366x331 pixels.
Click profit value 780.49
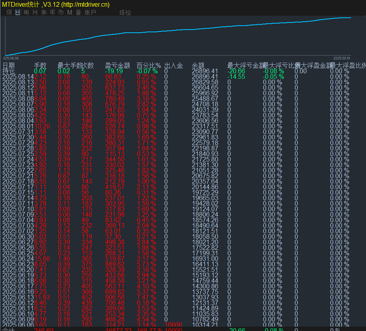115,99
